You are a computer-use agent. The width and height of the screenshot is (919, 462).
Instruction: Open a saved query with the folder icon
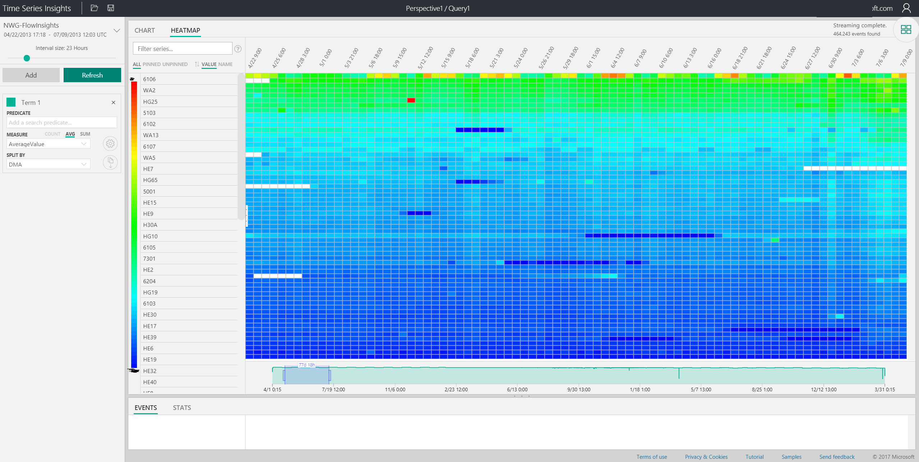[x=94, y=8]
